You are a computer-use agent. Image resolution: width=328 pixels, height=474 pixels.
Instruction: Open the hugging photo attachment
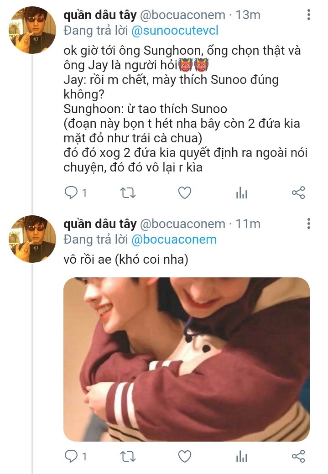point(186,359)
